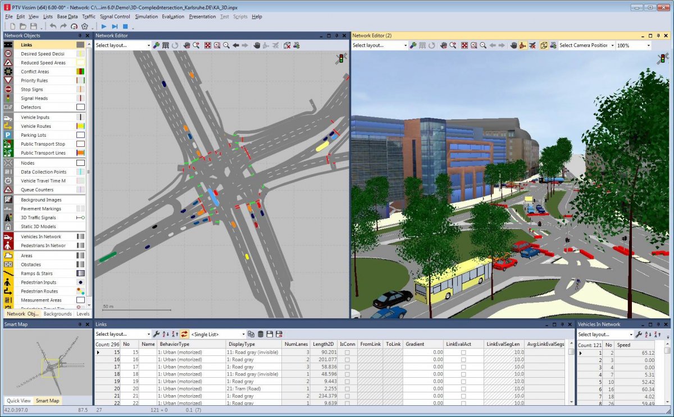Viewport: 674px width, 417px height.
Task: Switch to the Quick View tab
Action: click(x=19, y=401)
